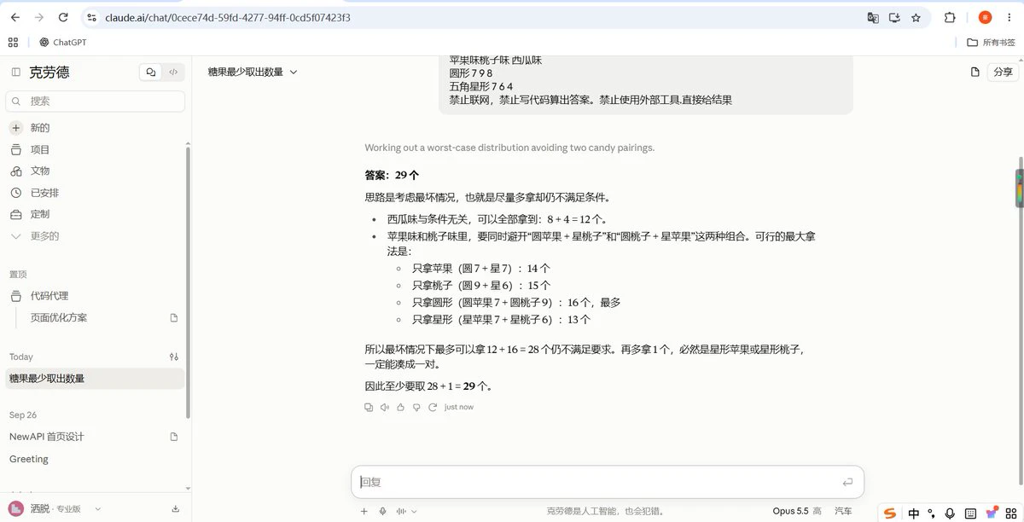Open 所有书签 all bookmarks folder
Viewport: 1024px width, 522px height.
click(992, 43)
